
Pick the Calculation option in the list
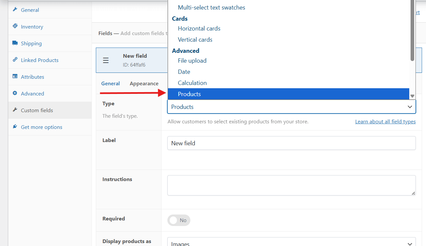click(x=192, y=83)
